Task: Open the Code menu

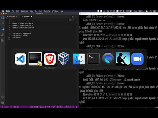Action: pos(8,11)
